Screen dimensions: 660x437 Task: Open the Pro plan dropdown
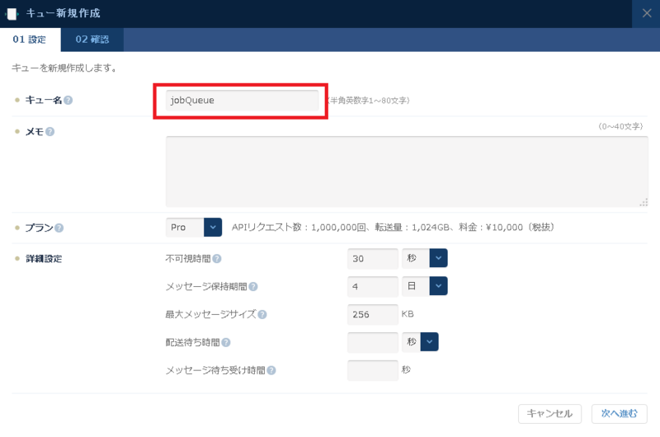coord(194,227)
